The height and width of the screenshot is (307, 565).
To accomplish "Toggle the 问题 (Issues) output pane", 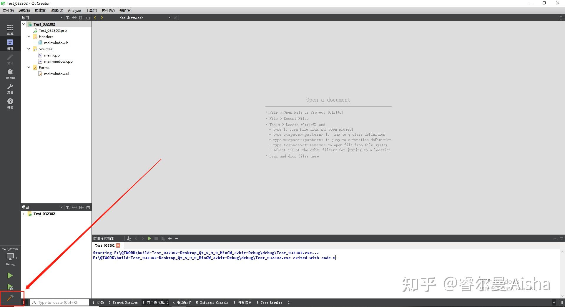I will click(98, 303).
